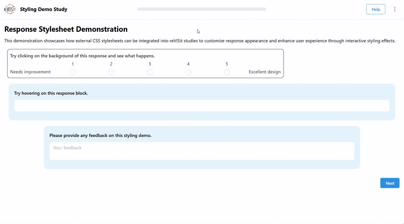Click the 'Response Stylesheet Demonstration' heading
Screen dimensions: 404x224
66,30
